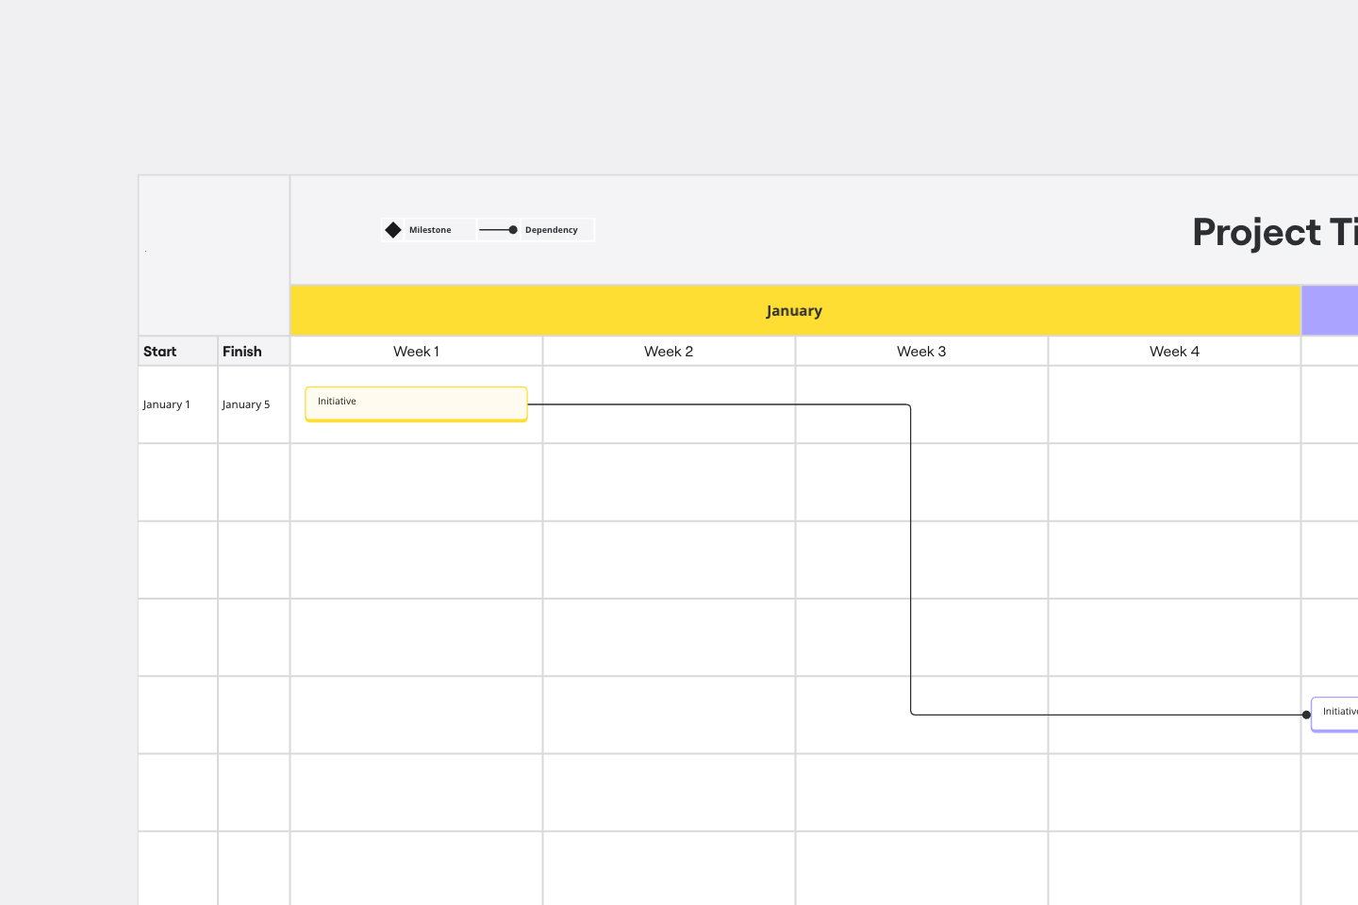
Task: Click the Start column header
Action: click(159, 351)
